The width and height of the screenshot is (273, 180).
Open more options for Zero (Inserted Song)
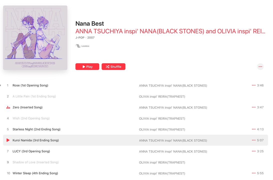(x=254, y=107)
